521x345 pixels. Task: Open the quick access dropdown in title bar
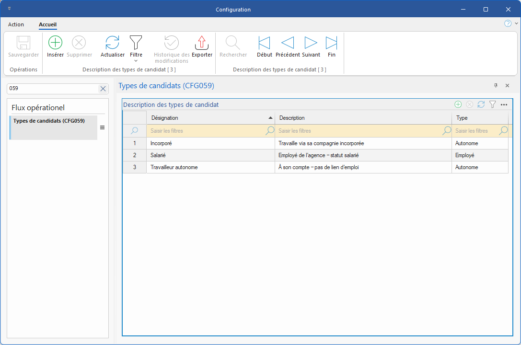point(9,9)
